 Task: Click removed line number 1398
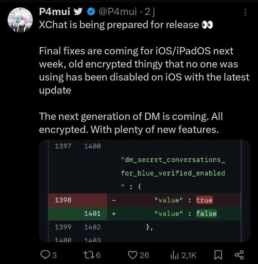click(x=63, y=200)
